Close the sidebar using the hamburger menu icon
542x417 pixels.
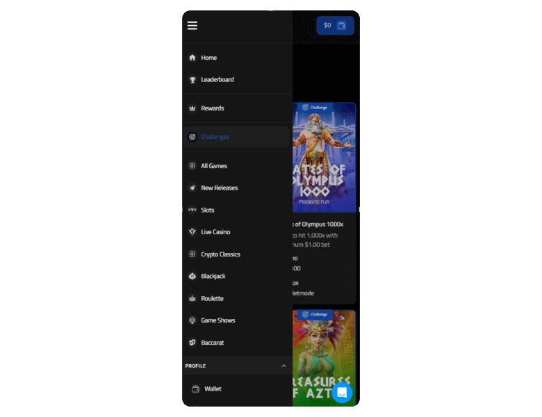192,26
